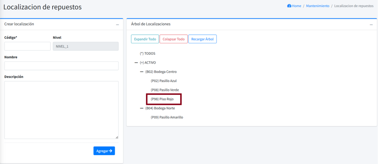The width and height of the screenshot is (379, 164).
Task: Collapse the Bodega Centro node
Action: tap(142, 72)
